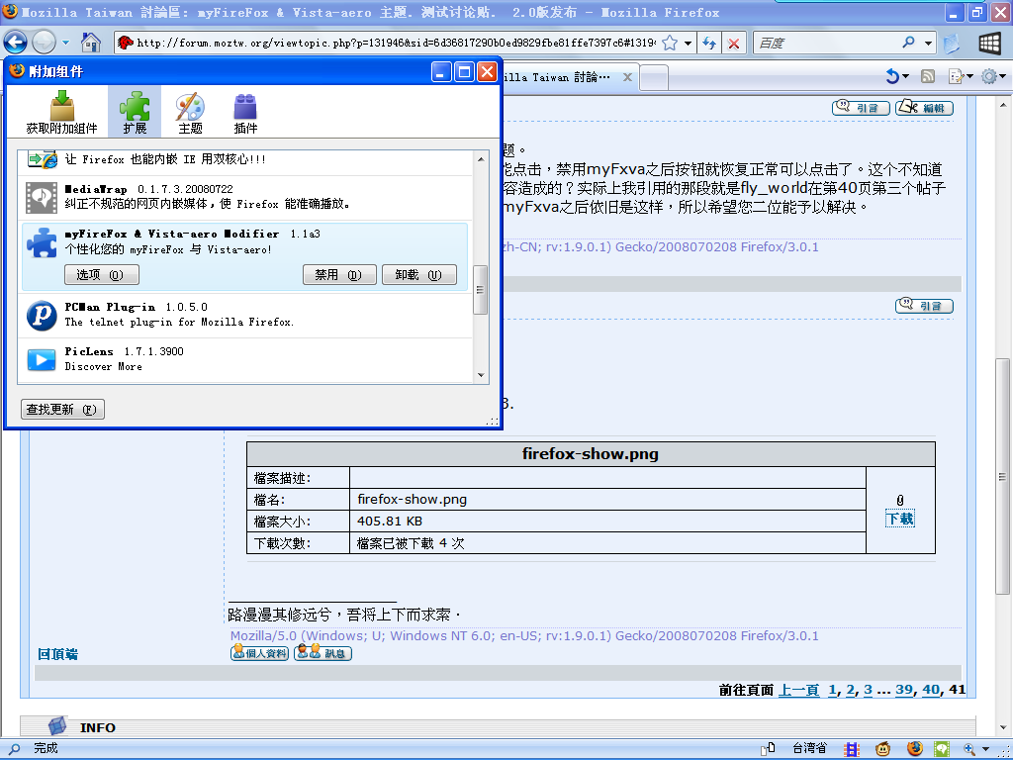Screen dimensions: 1013x760
Task: Click the green media bubble status icon
Action: click(942, 749)
